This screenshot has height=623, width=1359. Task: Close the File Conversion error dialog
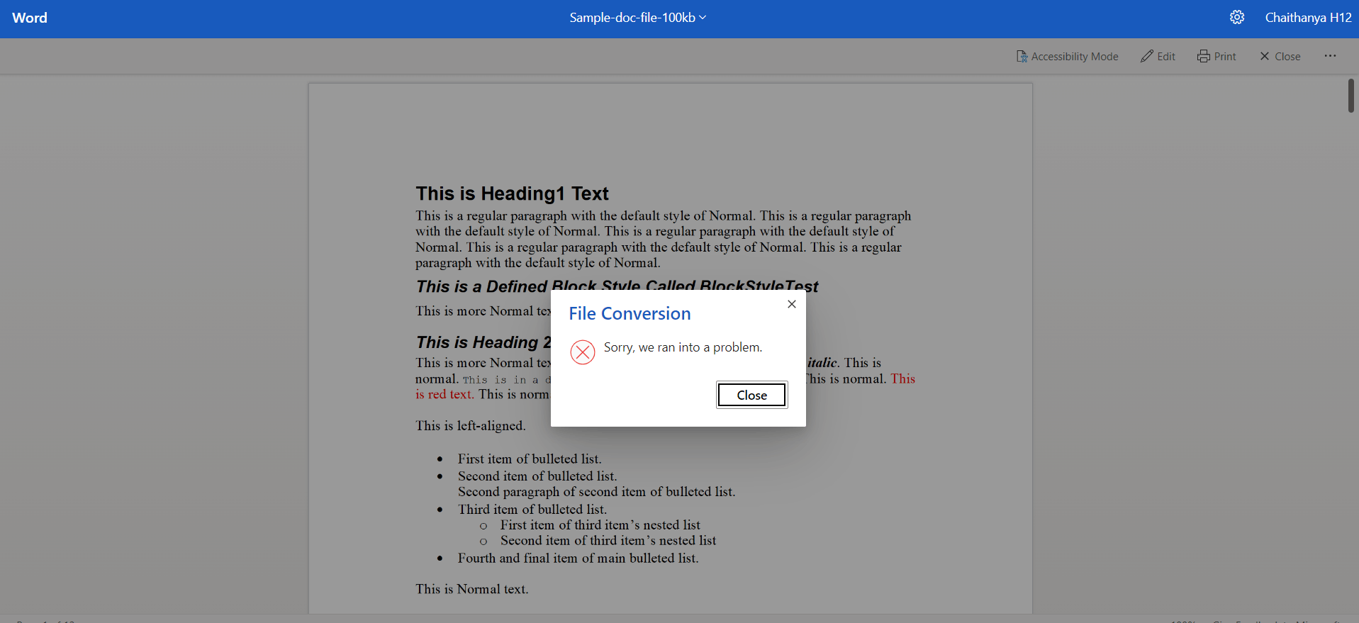tap(751, 395)
